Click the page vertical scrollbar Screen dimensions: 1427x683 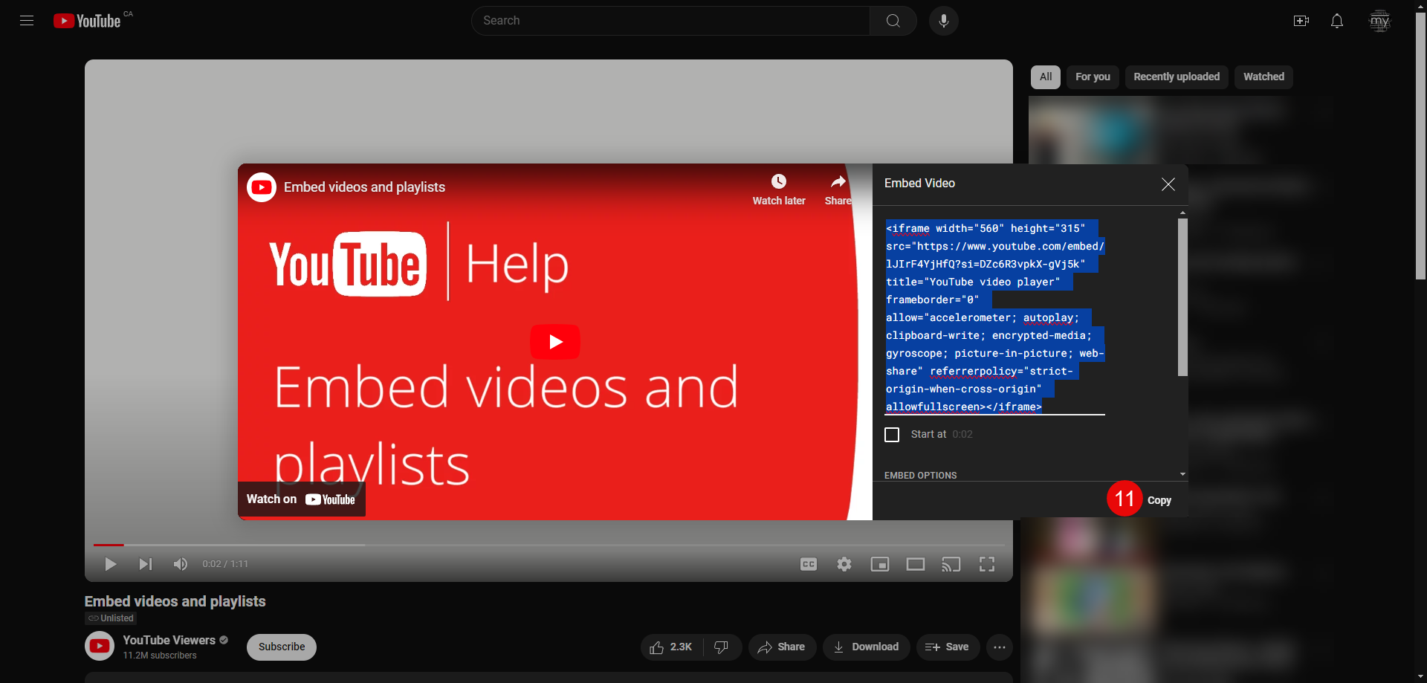(1420, 145)
